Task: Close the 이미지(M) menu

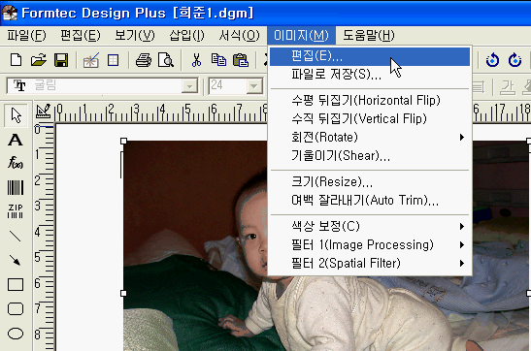Action: click(301, 35)
